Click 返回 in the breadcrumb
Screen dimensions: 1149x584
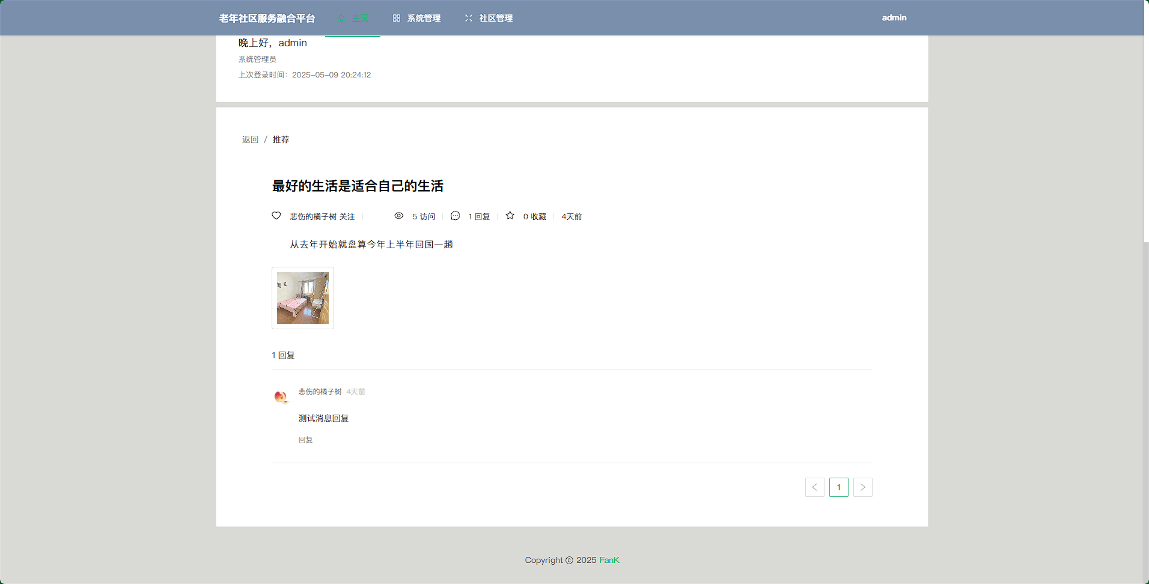click(250, 139)
